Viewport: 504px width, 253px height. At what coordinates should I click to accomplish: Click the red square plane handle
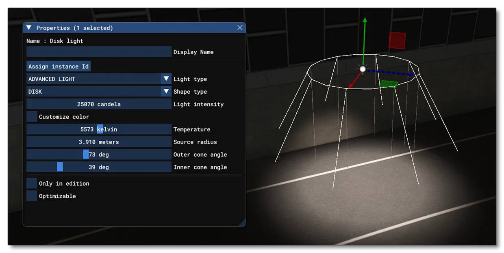(397, 41)
